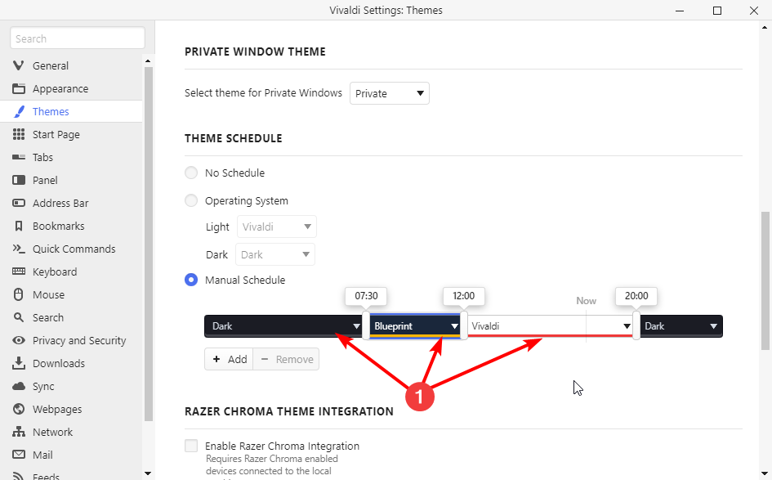The width and height of the screenshot is (772, 480).
Task: Click the Downloads icon in sidebar
Action: pyautogui.click(x=19, y=363)
